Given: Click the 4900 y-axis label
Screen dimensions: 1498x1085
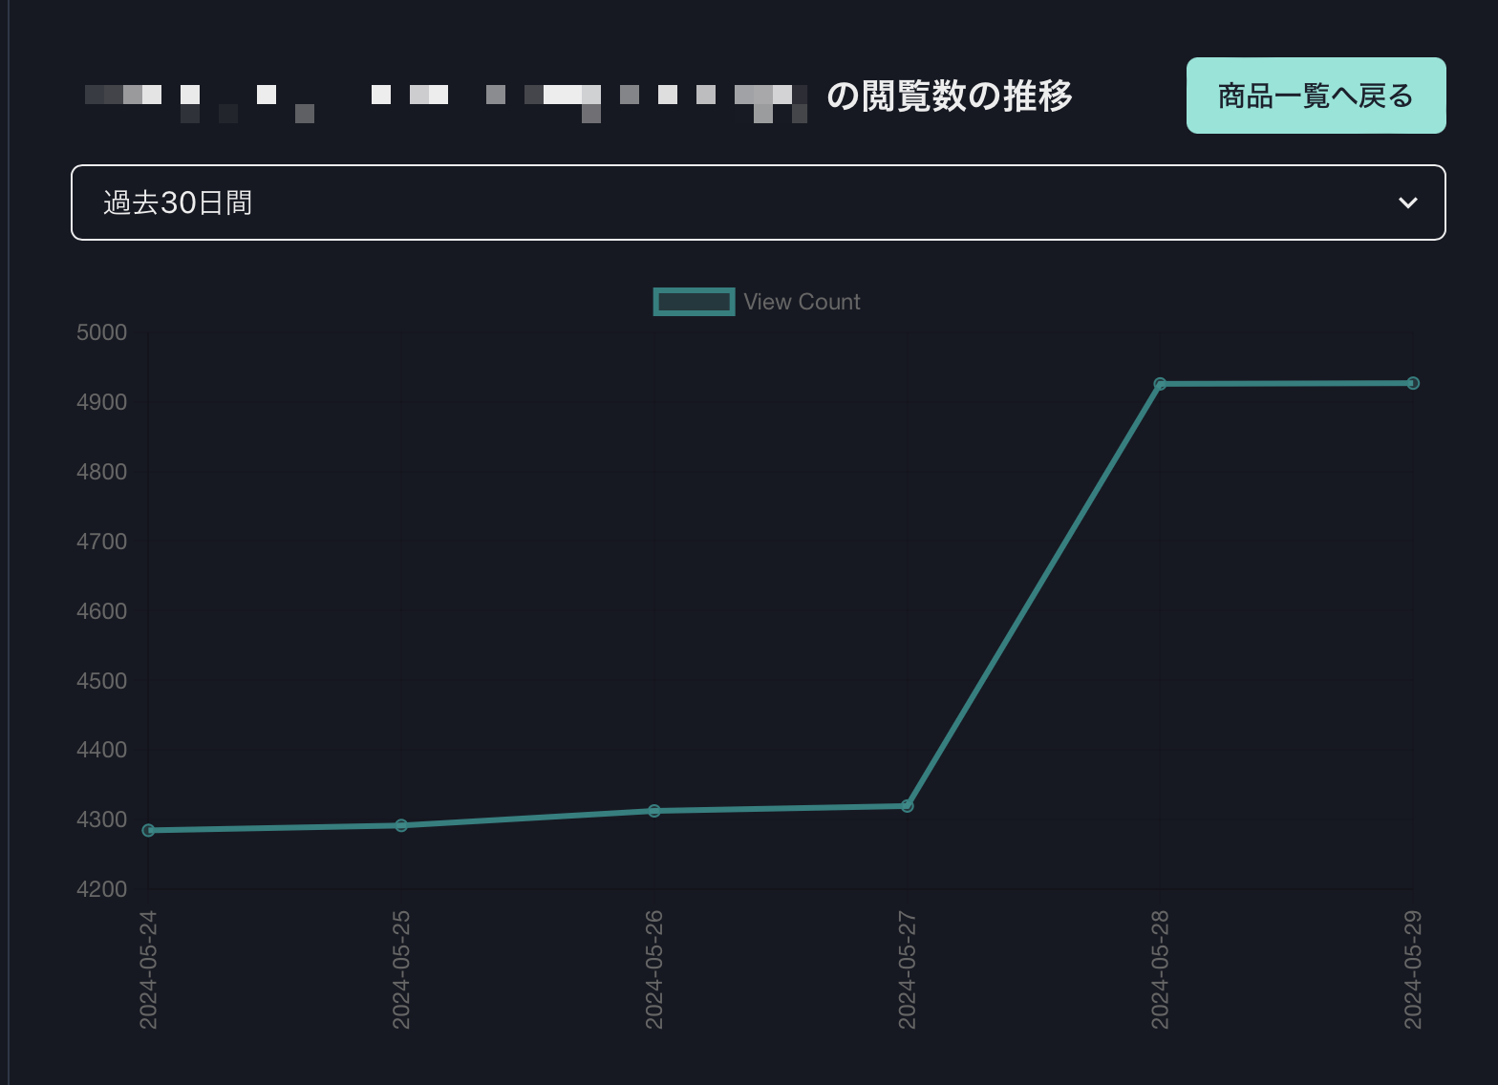Looking at the screenshot, I should [x=101, y=402].
